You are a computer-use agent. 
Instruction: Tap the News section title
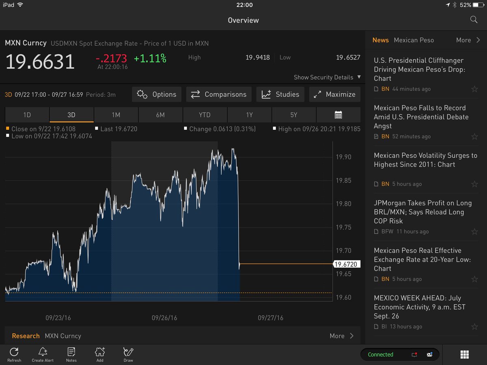click(x=380, y=40)
